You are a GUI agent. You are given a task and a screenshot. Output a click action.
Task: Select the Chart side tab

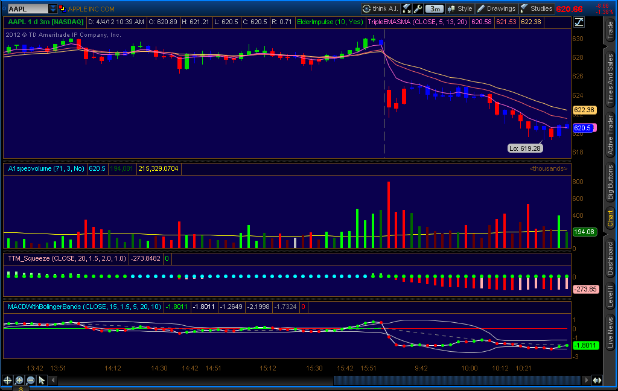pos(610,218)
